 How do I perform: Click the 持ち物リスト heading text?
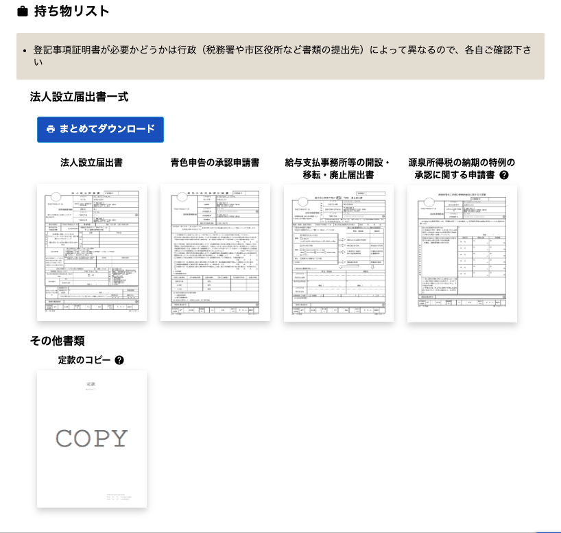click(x=71, y=11)
